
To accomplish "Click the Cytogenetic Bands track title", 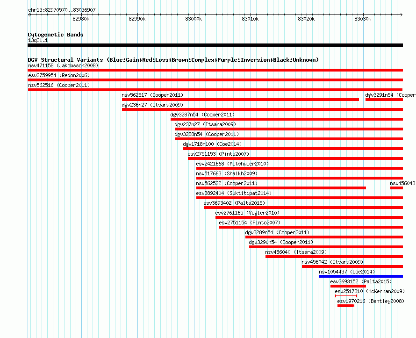I will tap(56, 35).
